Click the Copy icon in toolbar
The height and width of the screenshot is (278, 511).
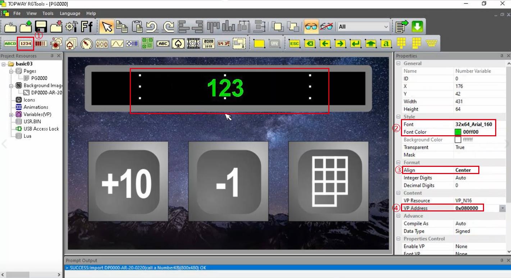(x=122, y=27)
